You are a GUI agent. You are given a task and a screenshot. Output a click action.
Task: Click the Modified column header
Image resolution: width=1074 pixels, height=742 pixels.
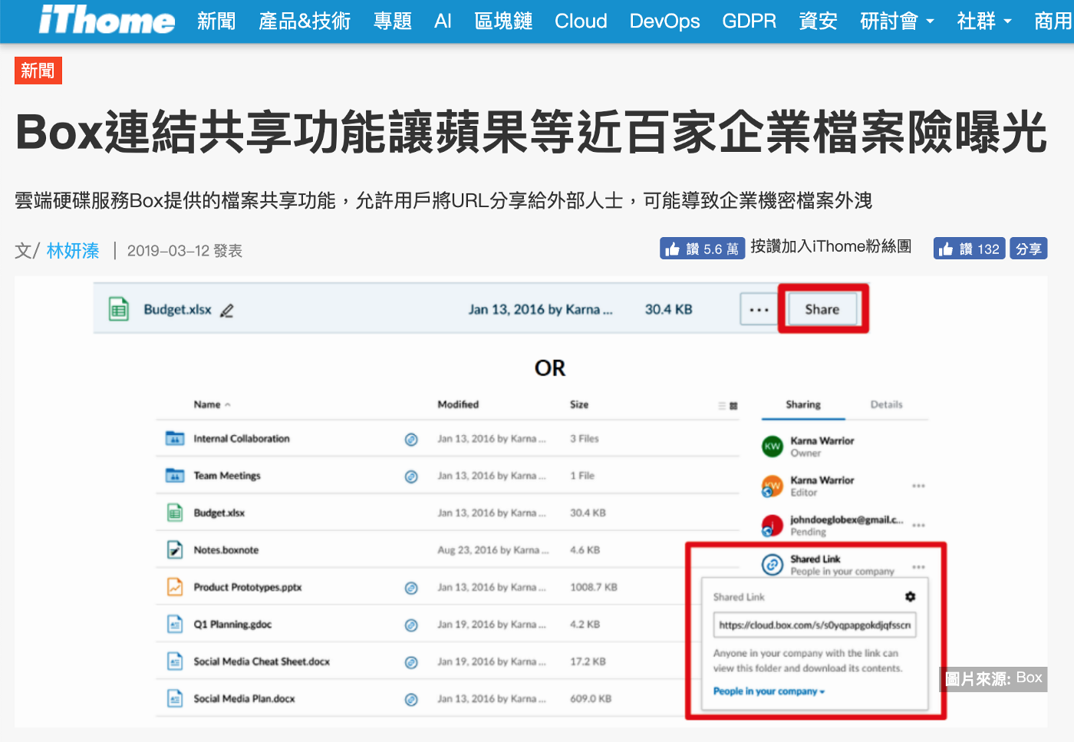[458, 404]
